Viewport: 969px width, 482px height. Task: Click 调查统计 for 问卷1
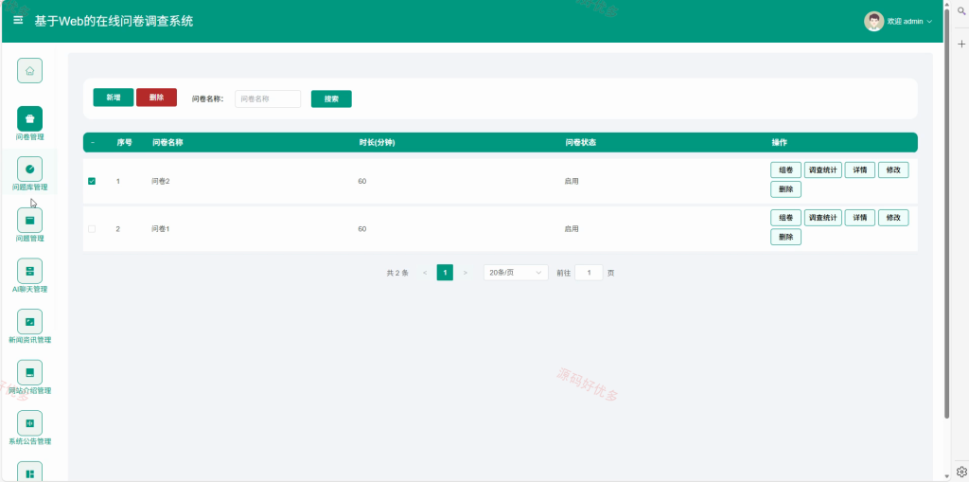point(822,218)
